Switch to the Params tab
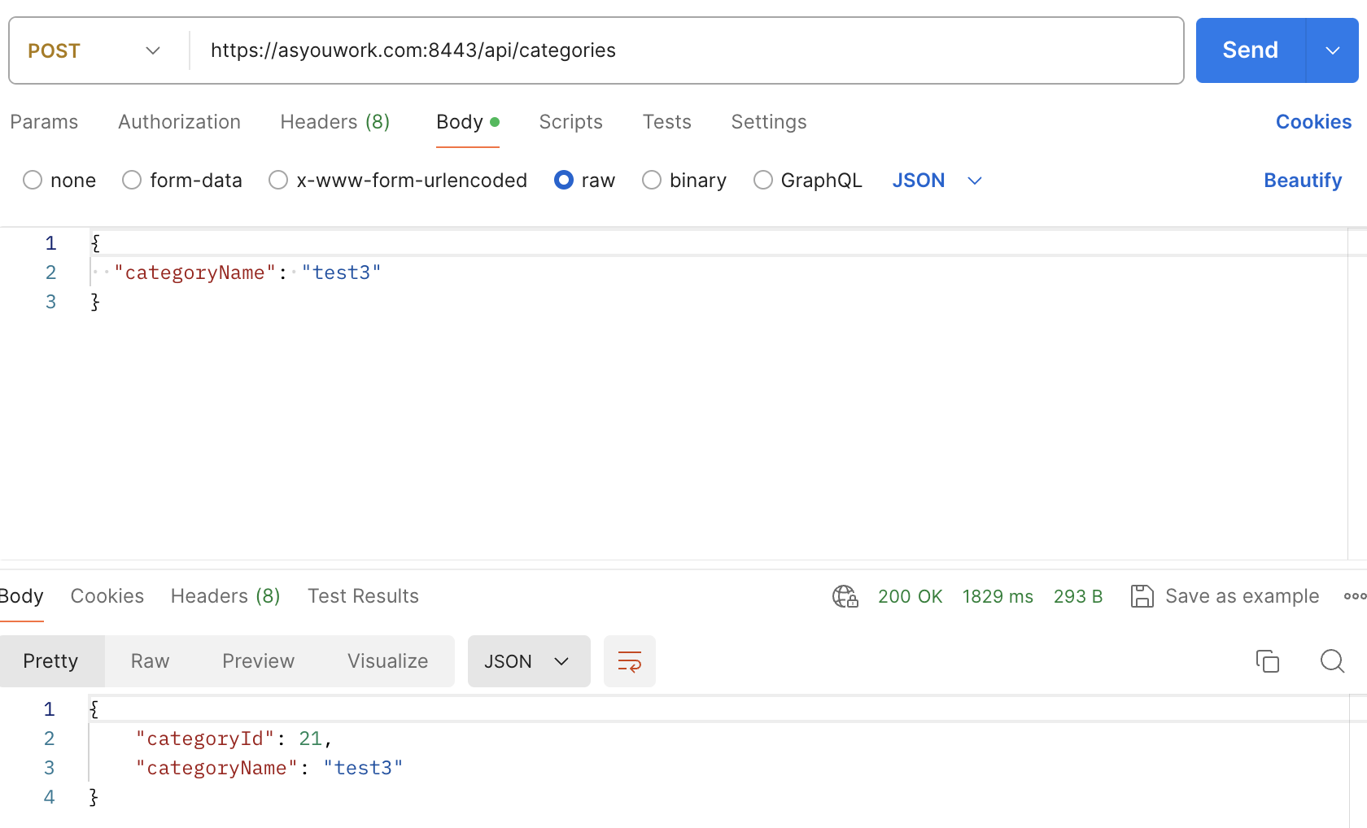This screenshot has width=1367, height=828. [x=44, y=122]
